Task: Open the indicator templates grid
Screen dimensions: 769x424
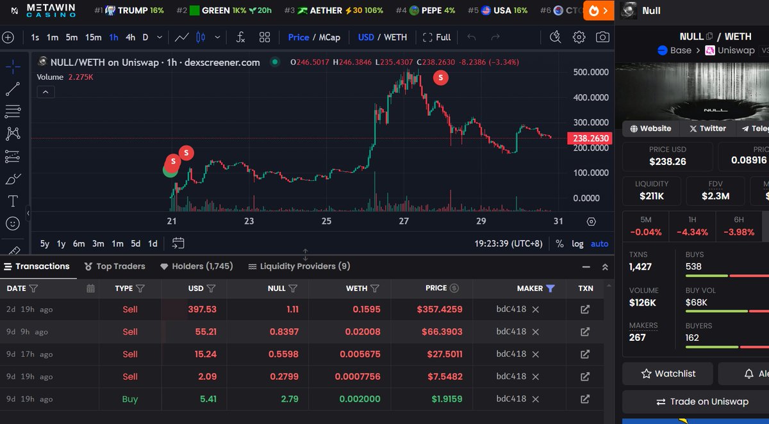Action: click(265, 37)
